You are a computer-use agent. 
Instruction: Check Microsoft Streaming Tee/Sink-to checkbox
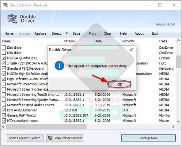pyautogui.click(x=4, y=94)
